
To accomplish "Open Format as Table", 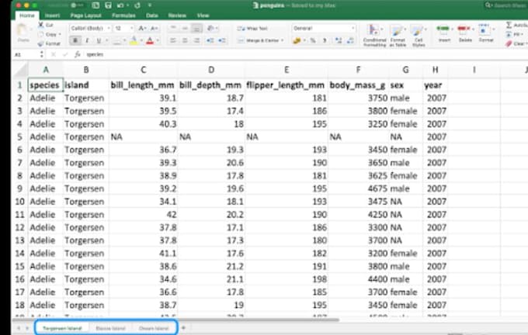I will coord(398,35).
